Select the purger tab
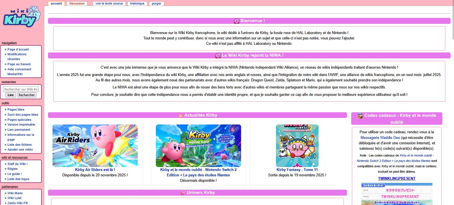The width and height of the screenshot is (454, 205). 156,3
